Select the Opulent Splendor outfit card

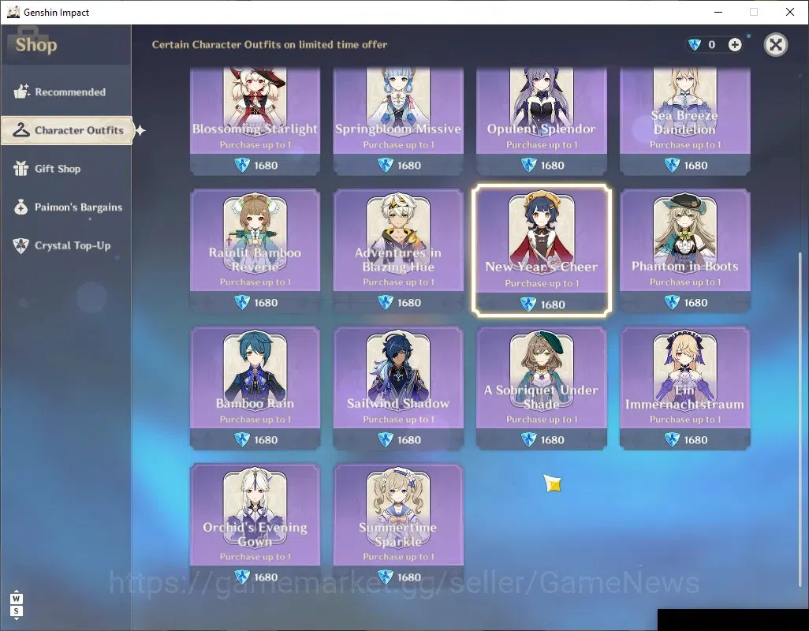(541, 121)
